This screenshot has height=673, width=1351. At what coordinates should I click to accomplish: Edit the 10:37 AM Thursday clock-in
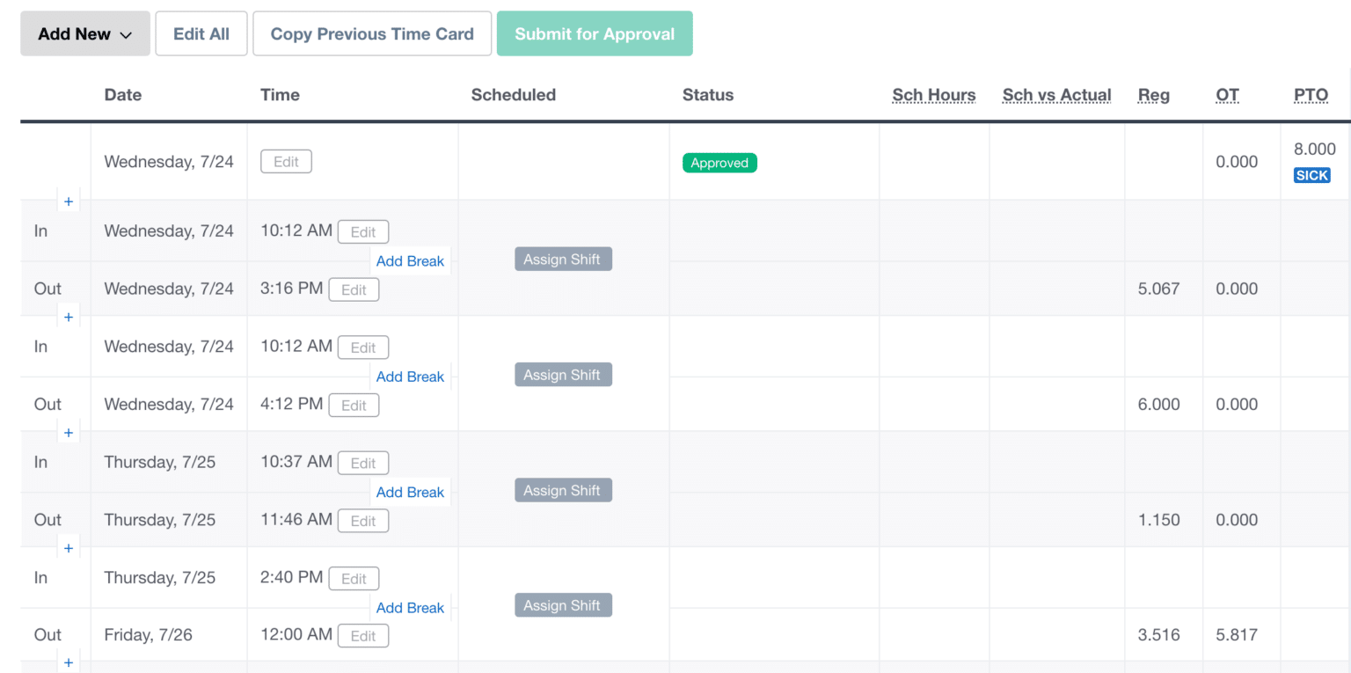[x=363, y=464]
